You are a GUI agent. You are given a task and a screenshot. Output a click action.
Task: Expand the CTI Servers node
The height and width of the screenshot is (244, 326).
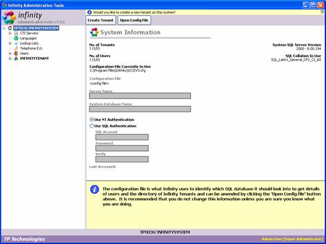point(10,33)
